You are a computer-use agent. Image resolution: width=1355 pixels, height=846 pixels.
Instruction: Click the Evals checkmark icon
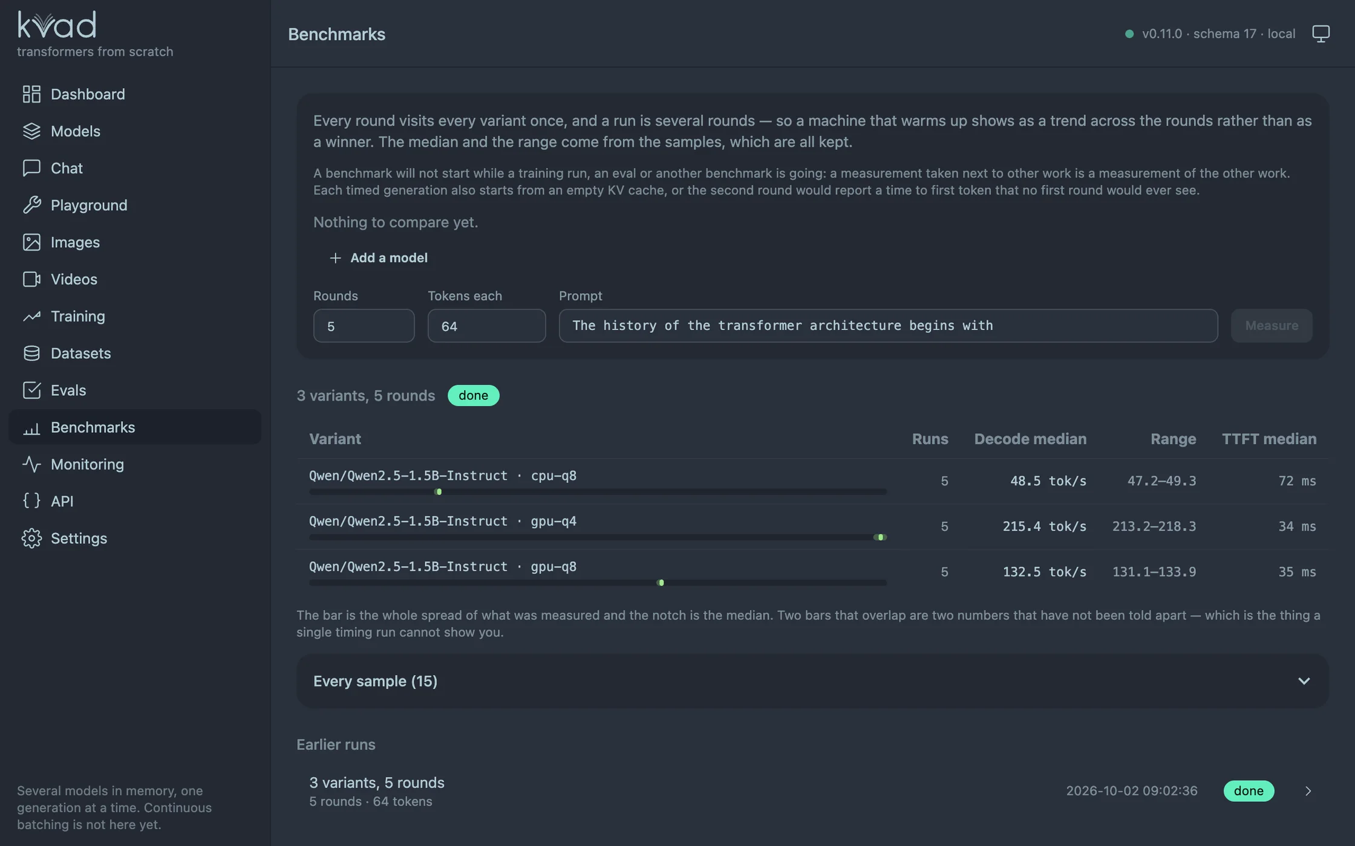(31, 390)
